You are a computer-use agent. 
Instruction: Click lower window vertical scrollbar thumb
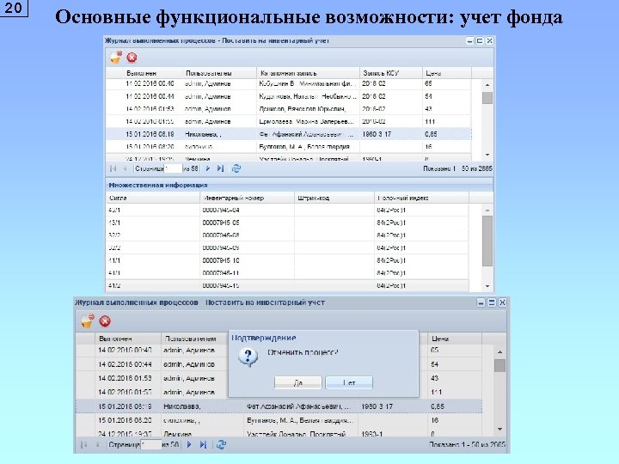499,365
